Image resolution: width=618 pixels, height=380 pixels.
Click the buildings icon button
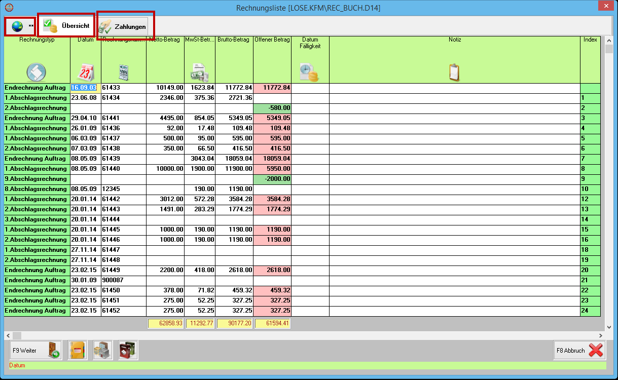[103, 350]
